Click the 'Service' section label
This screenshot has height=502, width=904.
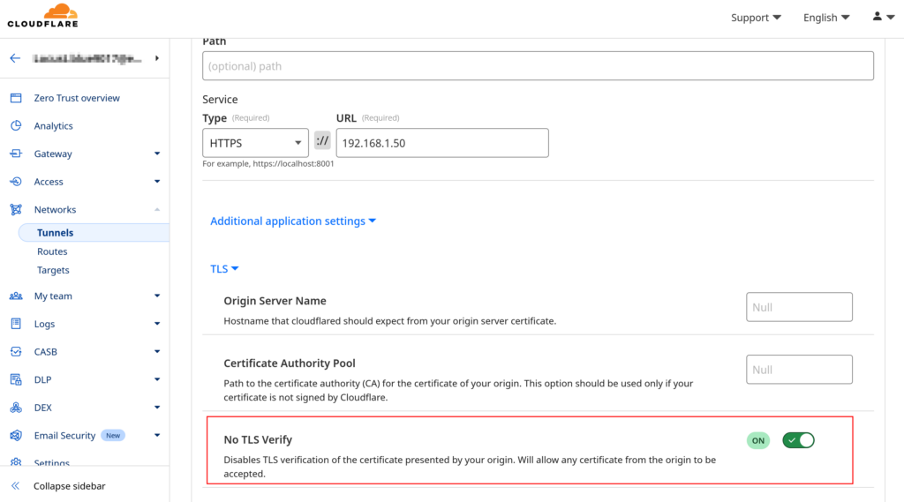point(220,99)
